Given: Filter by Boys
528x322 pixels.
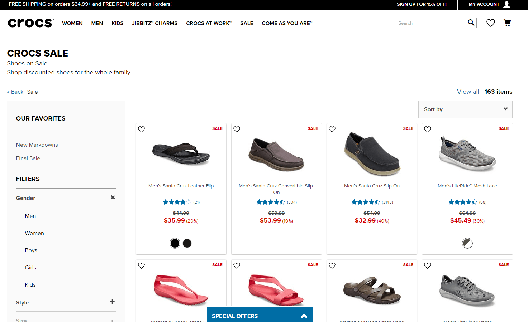Looking at the screenshot, I should tap(31, 250).
